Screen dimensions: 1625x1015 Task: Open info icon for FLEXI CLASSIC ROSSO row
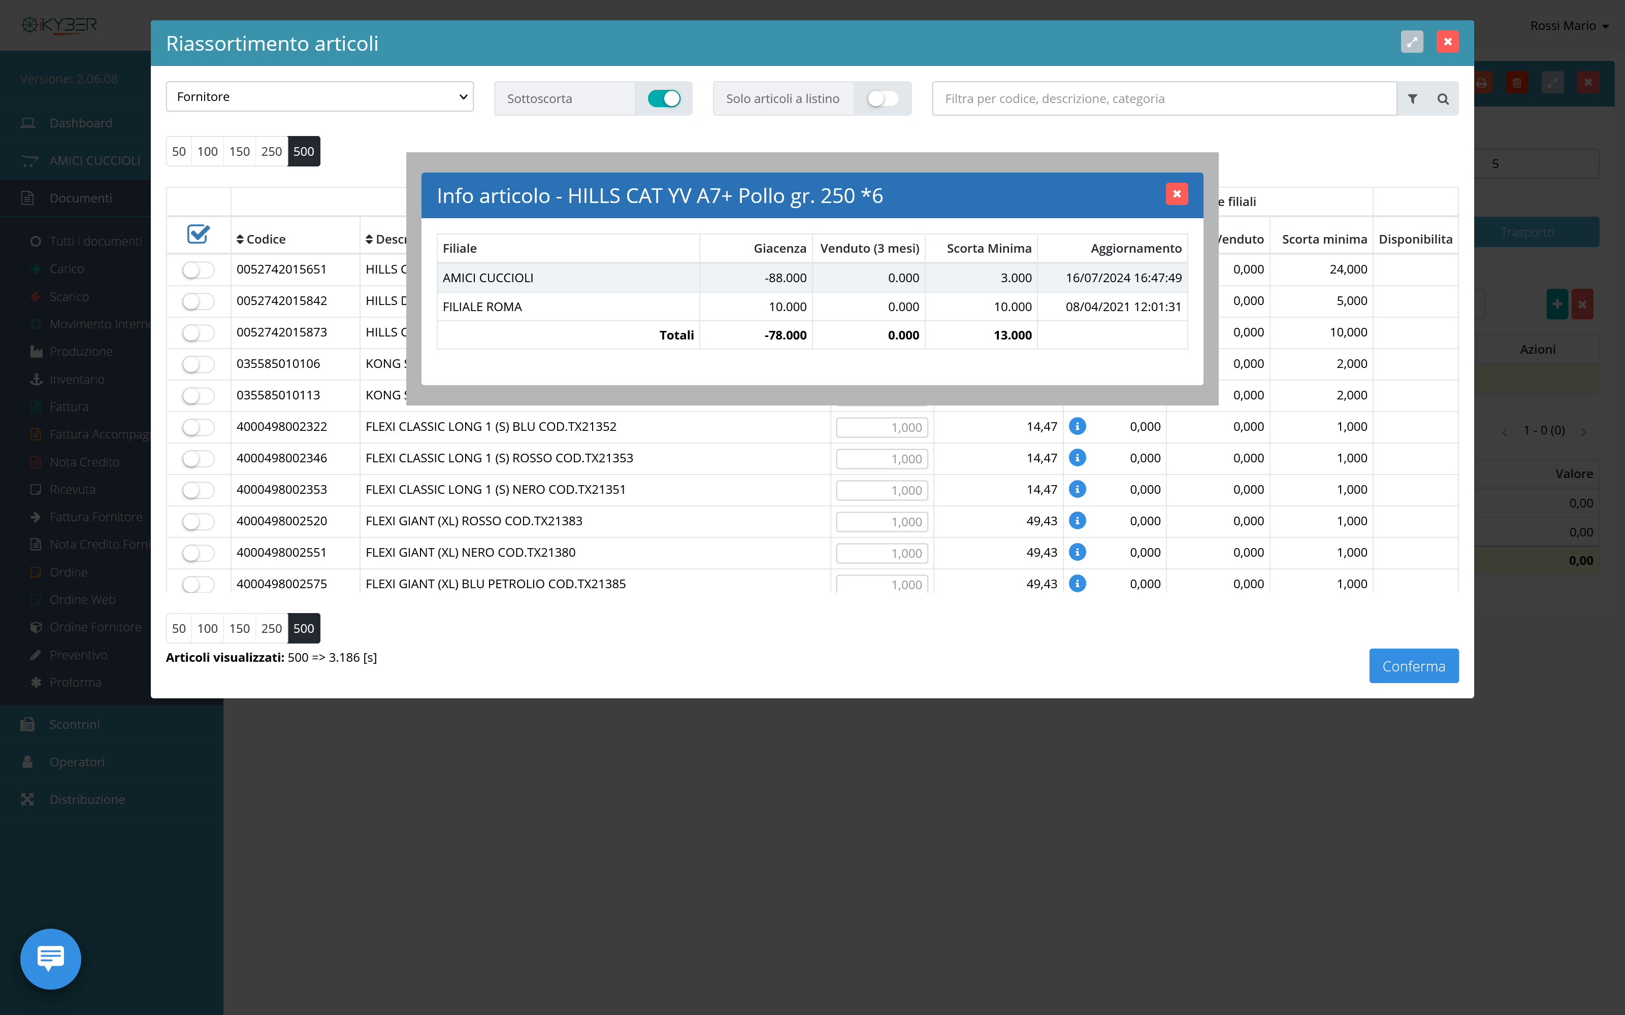(x=1077, y=457)
